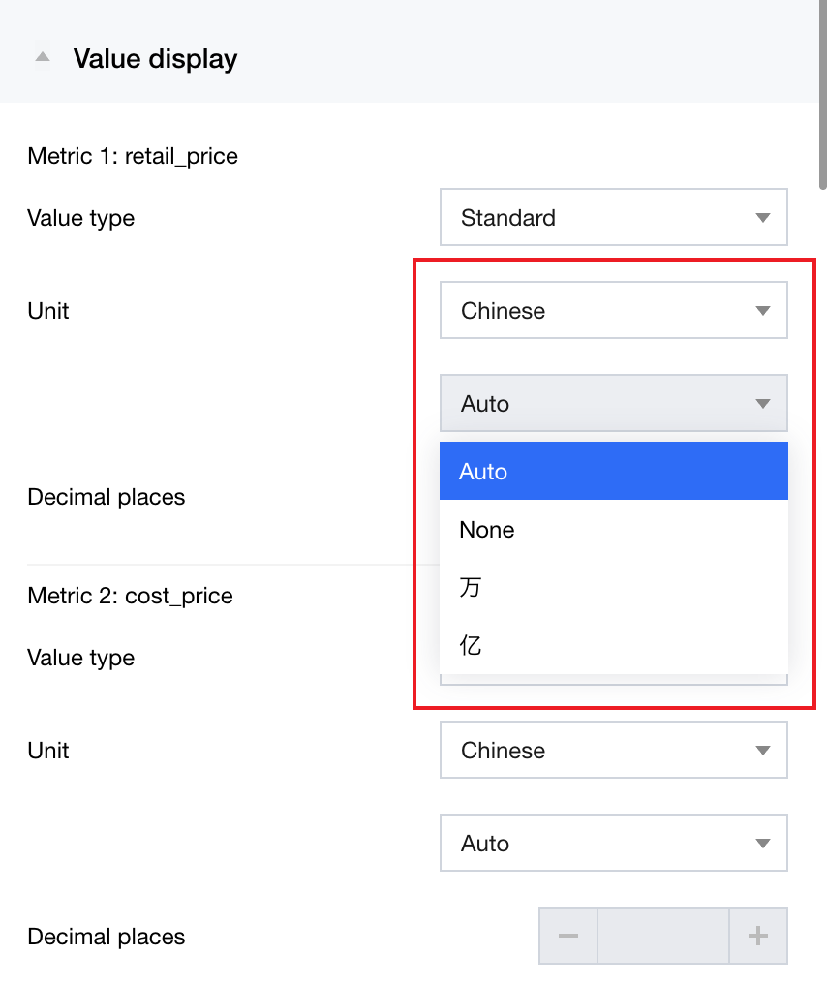Increase decimal places with plus button
Screen dimensions: 827x986
point(758,936)
